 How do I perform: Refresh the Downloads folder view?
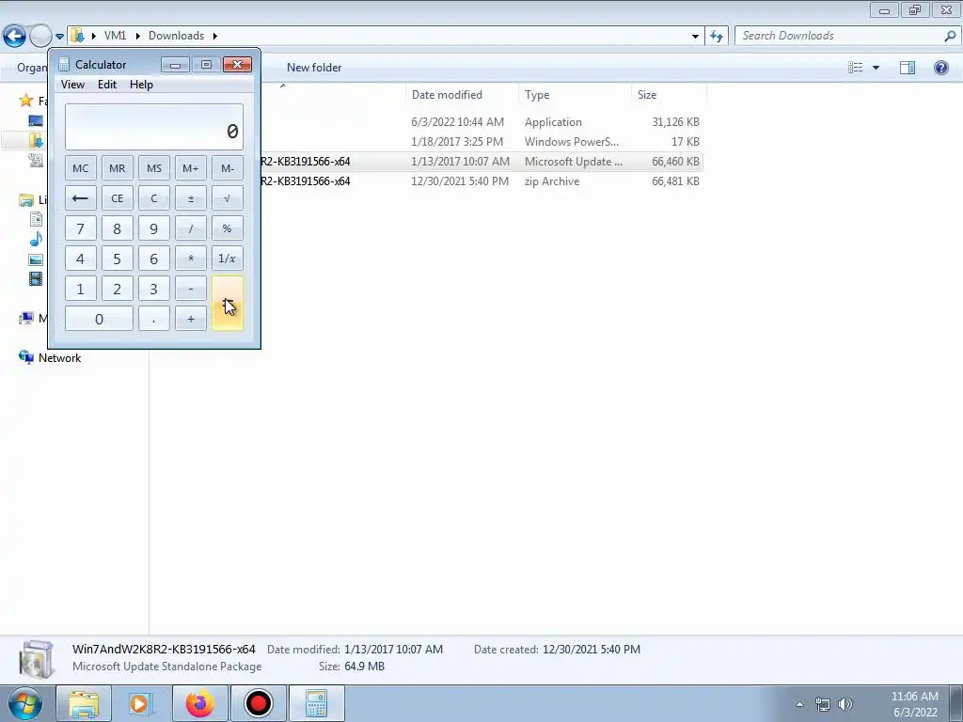point(717,37)
